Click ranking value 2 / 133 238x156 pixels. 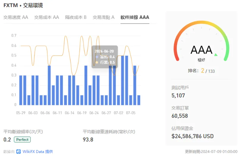coord(208,71)
